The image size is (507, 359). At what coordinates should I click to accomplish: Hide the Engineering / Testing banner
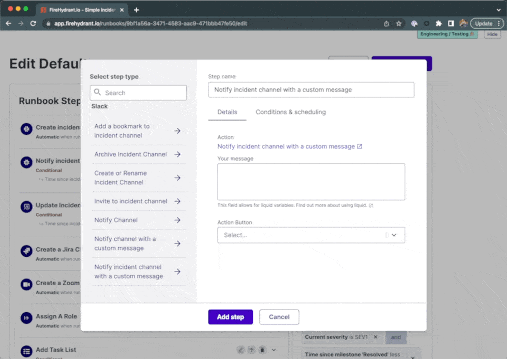tap(492, 34)
